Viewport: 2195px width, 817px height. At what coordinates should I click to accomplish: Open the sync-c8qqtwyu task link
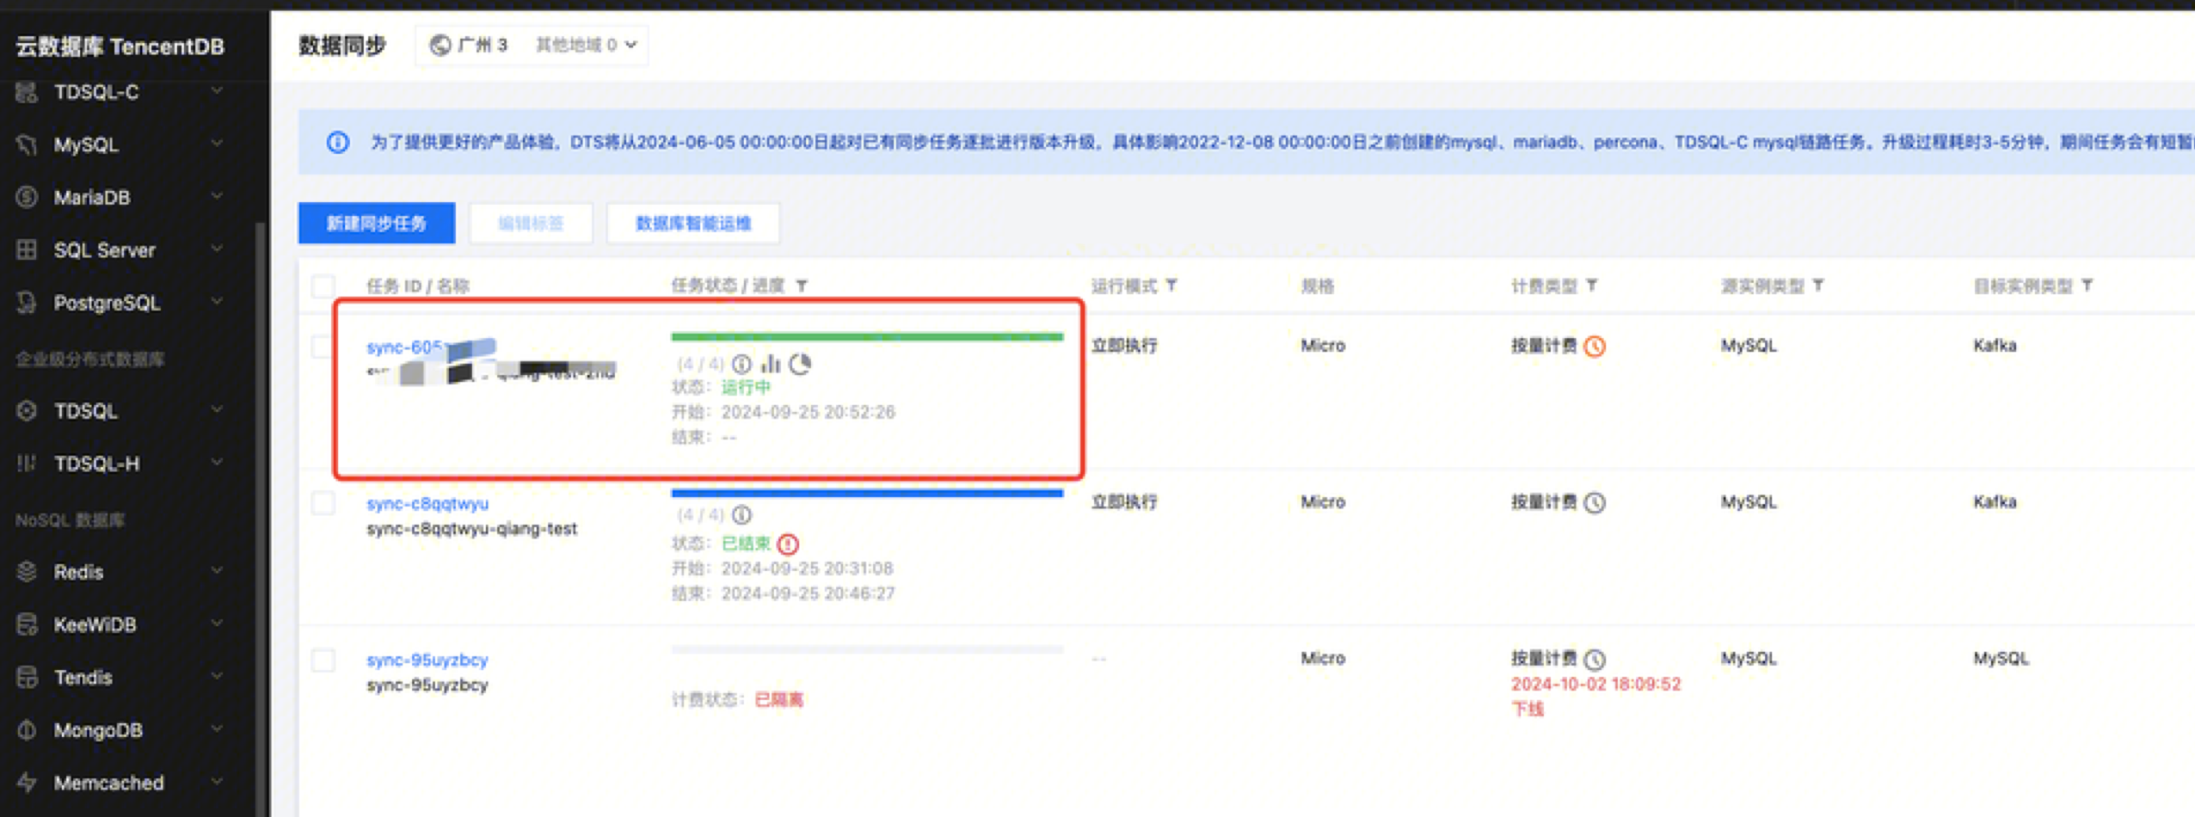click(x=427, y=503)
